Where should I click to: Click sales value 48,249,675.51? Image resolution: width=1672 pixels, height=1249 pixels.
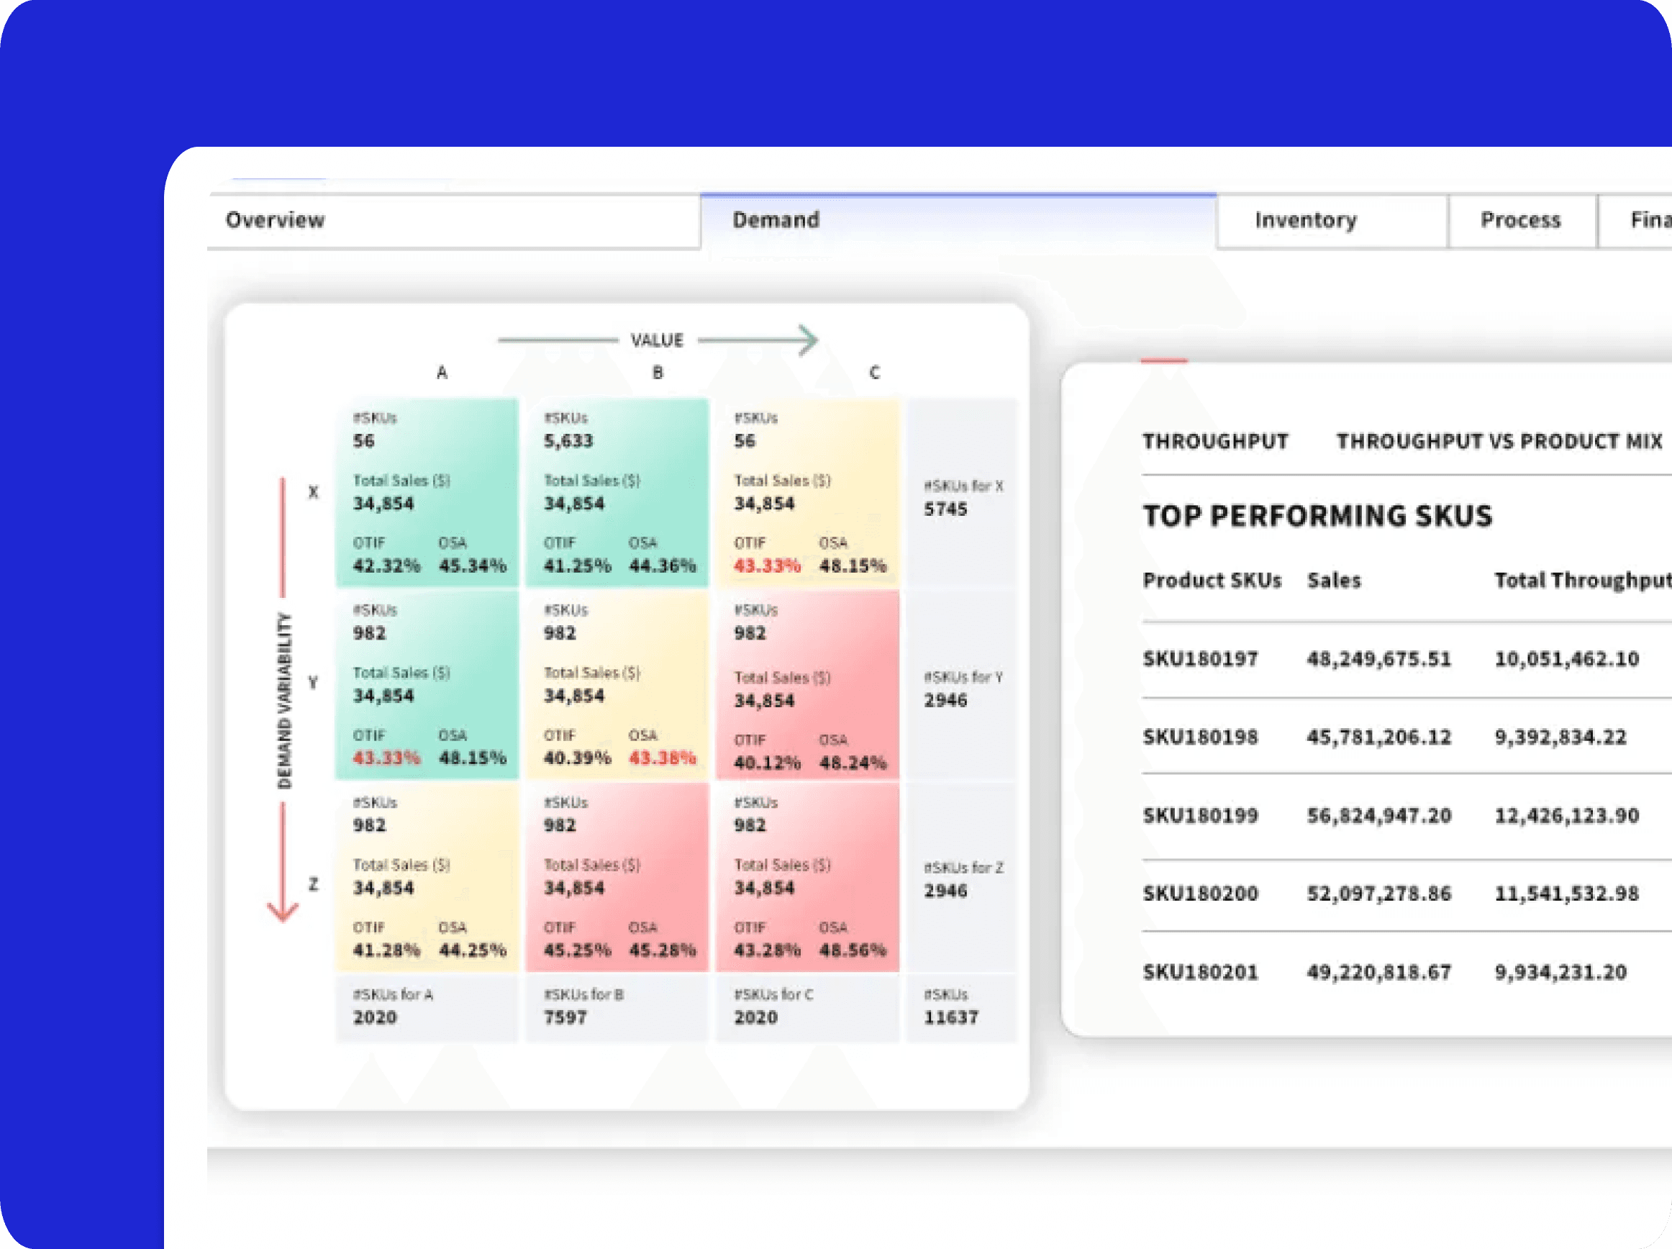pos(1378,659)
